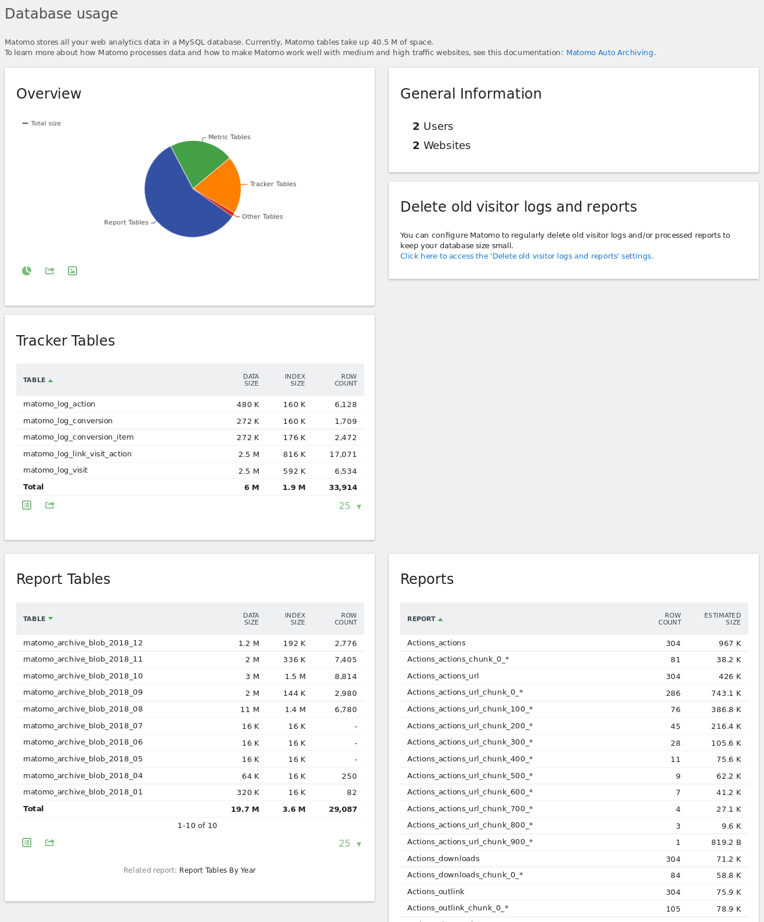Open the table visualization icon in Tracker Tables
Screen dimensions: 764x922
tap(27, 505)
